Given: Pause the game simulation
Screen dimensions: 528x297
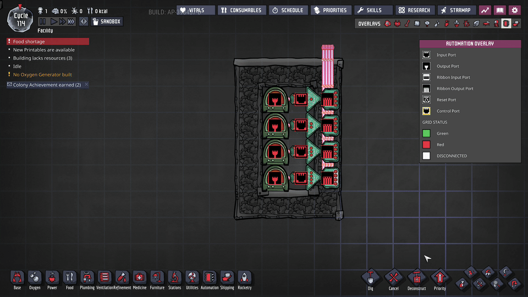Looking at the screenshot, I should [42, 21].
